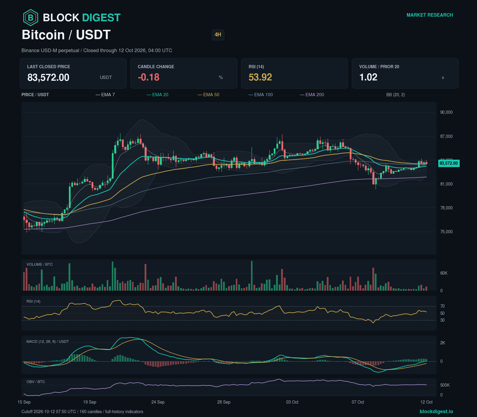Image resolution: width=477 pixels, height=417 pixels.
Task: Open the MARKET RESEARCH link
Action: (x=430, y=15)
